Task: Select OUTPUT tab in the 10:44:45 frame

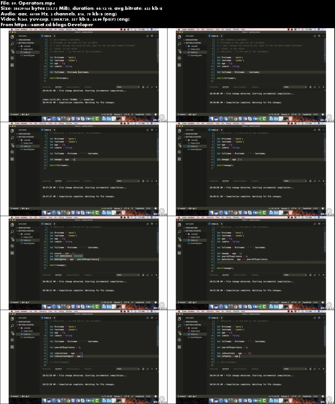Action: point(58,87)
